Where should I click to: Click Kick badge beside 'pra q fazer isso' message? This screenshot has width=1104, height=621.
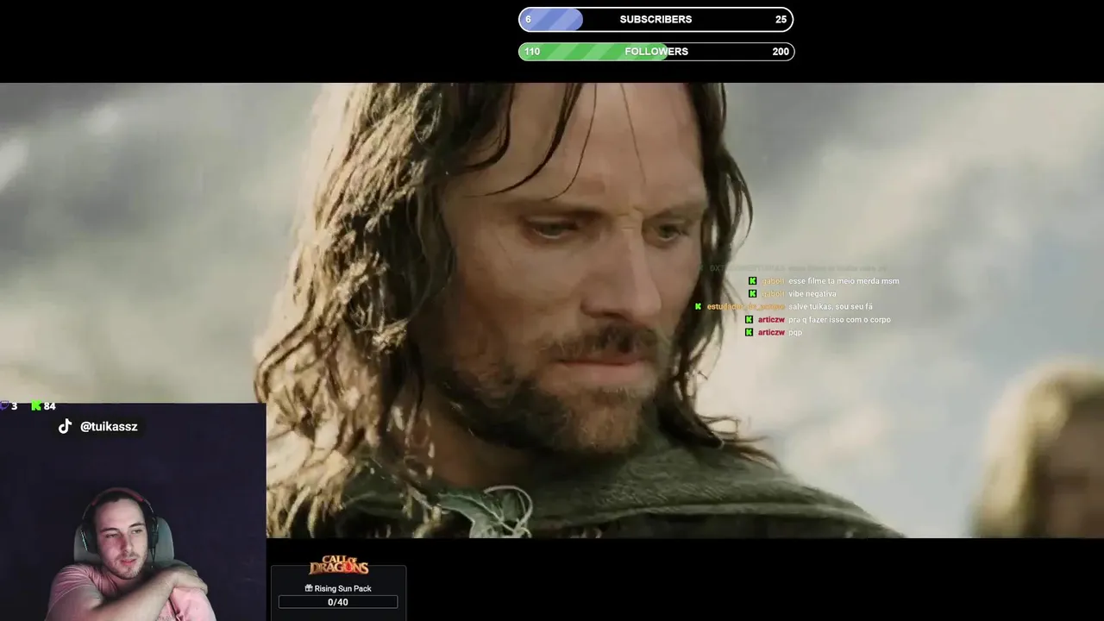749,319
